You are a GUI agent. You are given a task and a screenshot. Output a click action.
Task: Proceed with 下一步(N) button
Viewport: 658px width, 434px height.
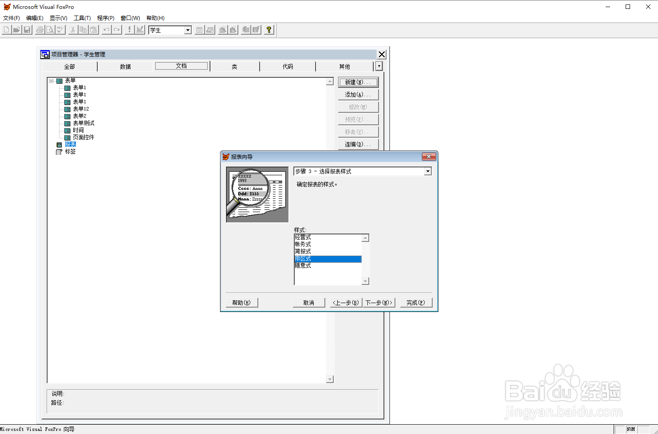pyautogui.click(x=379, y=303)
